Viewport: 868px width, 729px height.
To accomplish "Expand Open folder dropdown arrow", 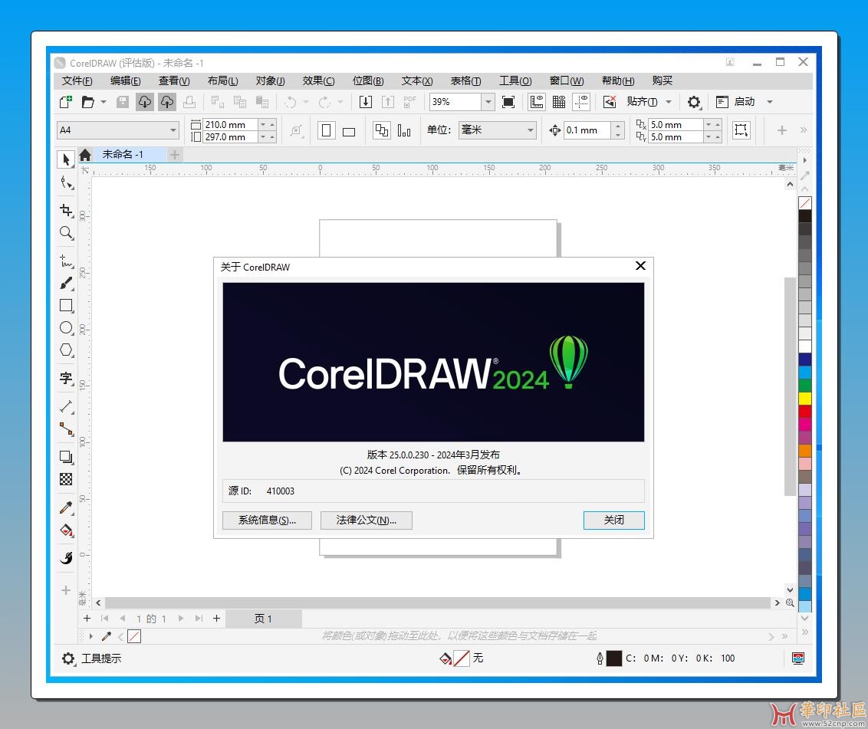I will 104,102.
